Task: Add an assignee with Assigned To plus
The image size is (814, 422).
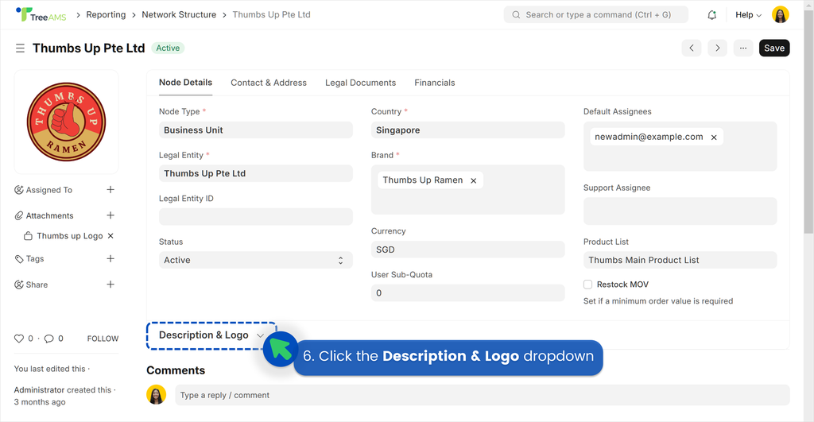Action: coord(110,189)
